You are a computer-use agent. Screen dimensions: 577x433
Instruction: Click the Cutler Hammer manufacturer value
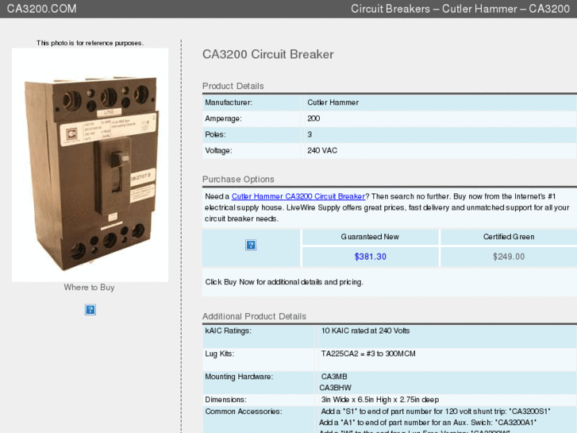pos(333,102)
